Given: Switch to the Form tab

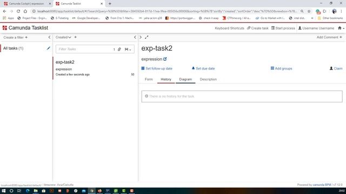Looking at the screenshot, I should 149,79.
